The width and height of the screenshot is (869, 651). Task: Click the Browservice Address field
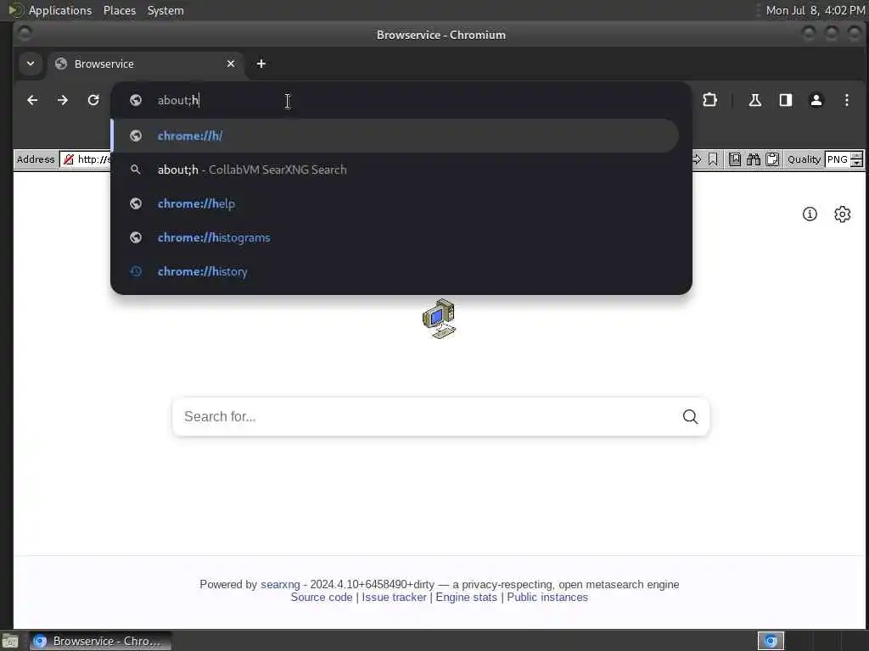86,159
